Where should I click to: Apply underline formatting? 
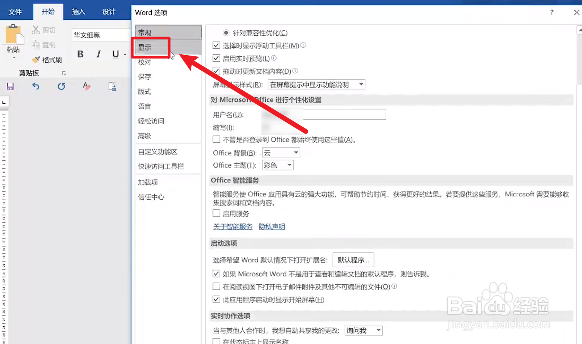point(114,54)
